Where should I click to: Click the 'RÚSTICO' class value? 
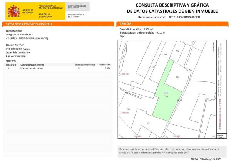pos(18,45)
